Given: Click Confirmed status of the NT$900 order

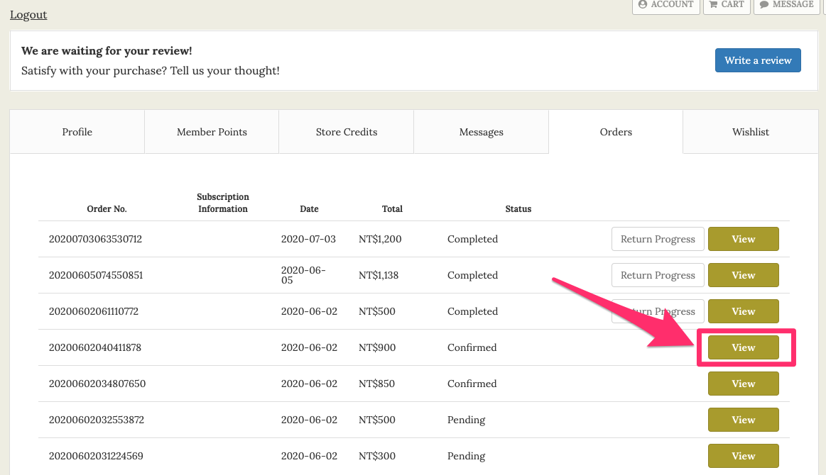Looking at the screenshot, I should [472, 347].
